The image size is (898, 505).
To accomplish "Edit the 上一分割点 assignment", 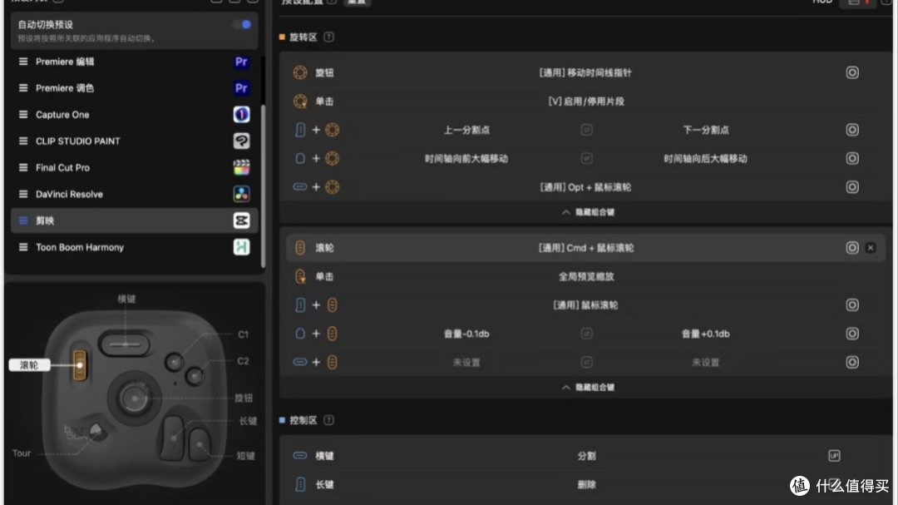I will [x=466, y=130].
